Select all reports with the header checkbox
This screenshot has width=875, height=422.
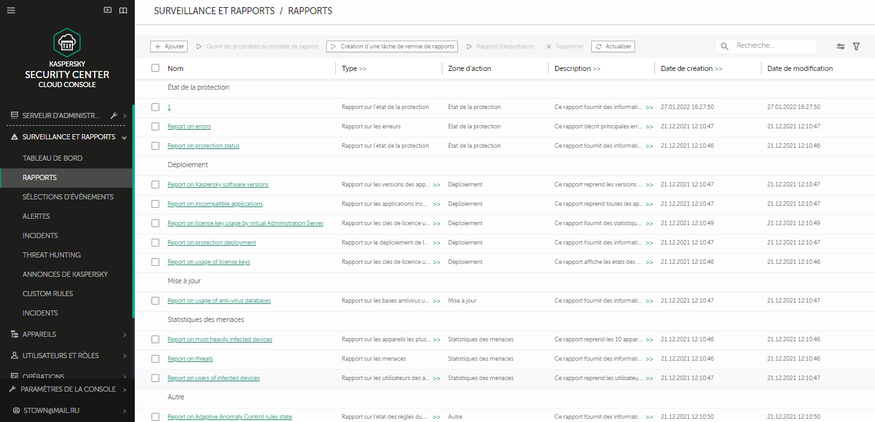(155, 68)
